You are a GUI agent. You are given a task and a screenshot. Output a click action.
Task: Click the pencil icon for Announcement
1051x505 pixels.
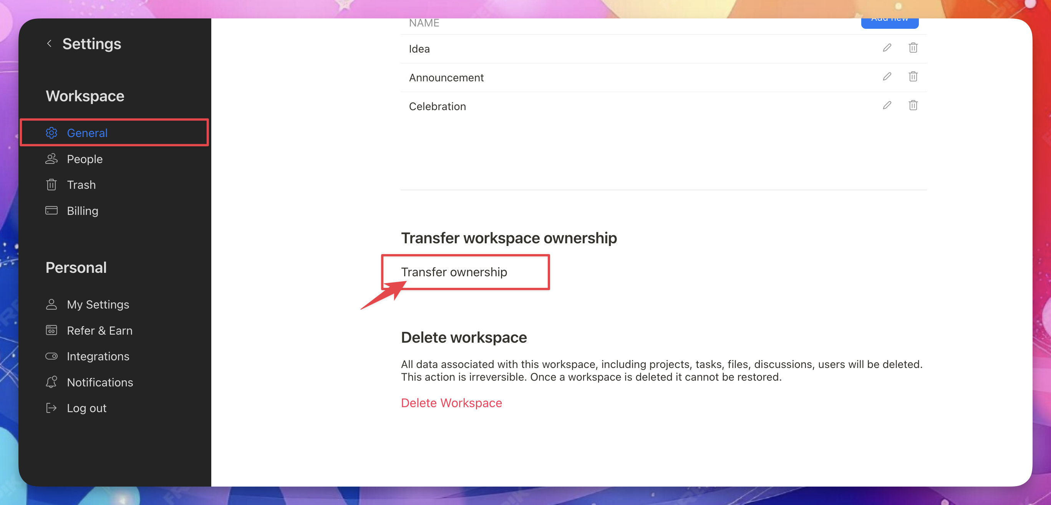(887, 77)
